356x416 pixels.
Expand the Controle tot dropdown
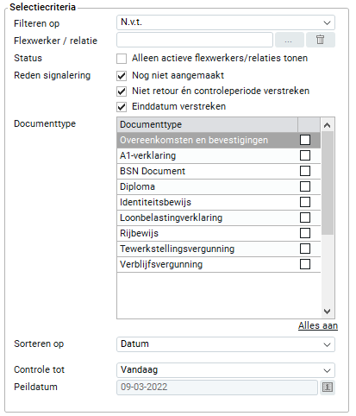pyautogui.click(x=226, y=370)
